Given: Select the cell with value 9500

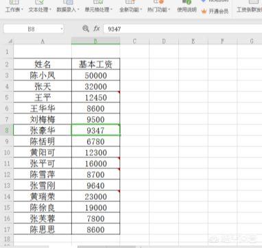Looking at the screenshot, I should click(96, 119).
